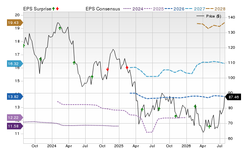
Task: Click the 130 label on the price axis
Action: [232, 33]
